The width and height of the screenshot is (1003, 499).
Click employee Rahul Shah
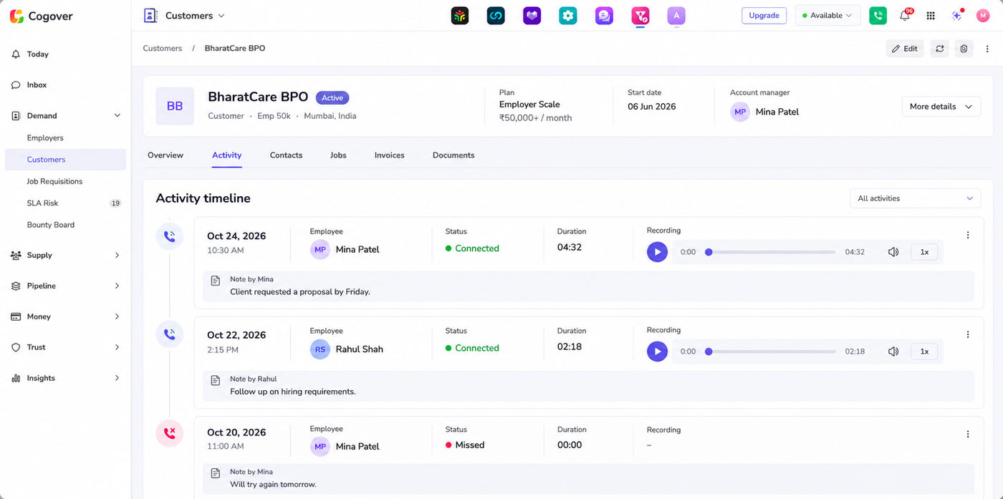click(347, 349)
